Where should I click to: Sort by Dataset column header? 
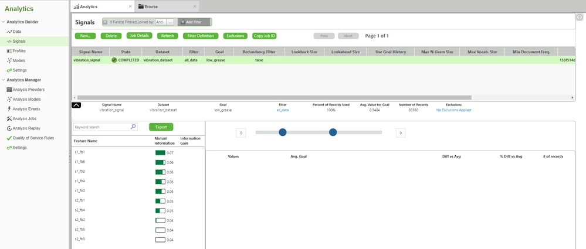click(162, 52)
